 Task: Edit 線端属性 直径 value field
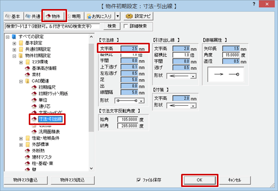click(231, 61)
